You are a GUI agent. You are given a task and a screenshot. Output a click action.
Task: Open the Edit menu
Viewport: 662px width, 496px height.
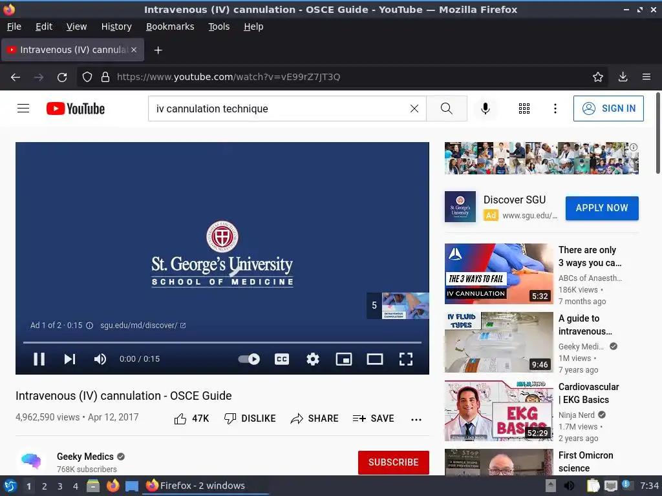44,26
